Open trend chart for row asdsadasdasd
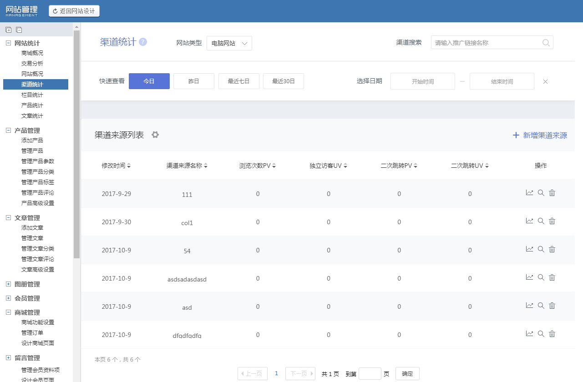Viewport: 583px width, 382px height. click(x=529, y=277)
